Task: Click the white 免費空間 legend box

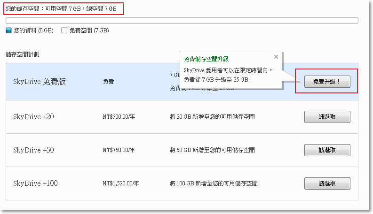Action: pyautogui.click(x=64, y=31)
